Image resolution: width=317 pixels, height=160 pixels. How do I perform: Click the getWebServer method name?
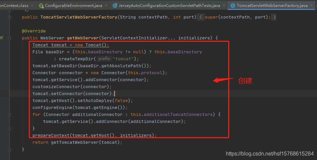point(83,38)
